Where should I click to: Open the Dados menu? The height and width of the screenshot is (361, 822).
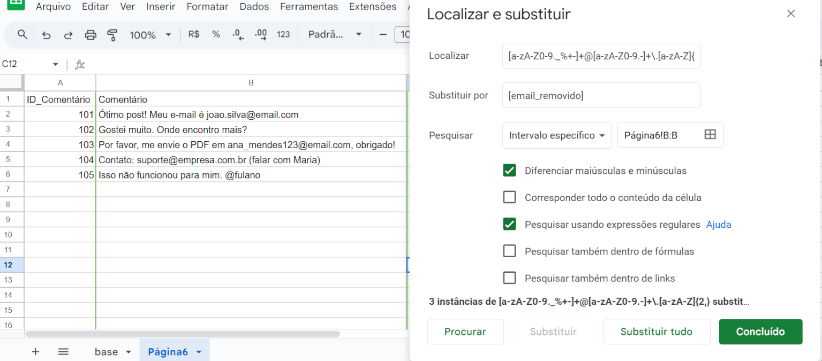tap(254, 7)
